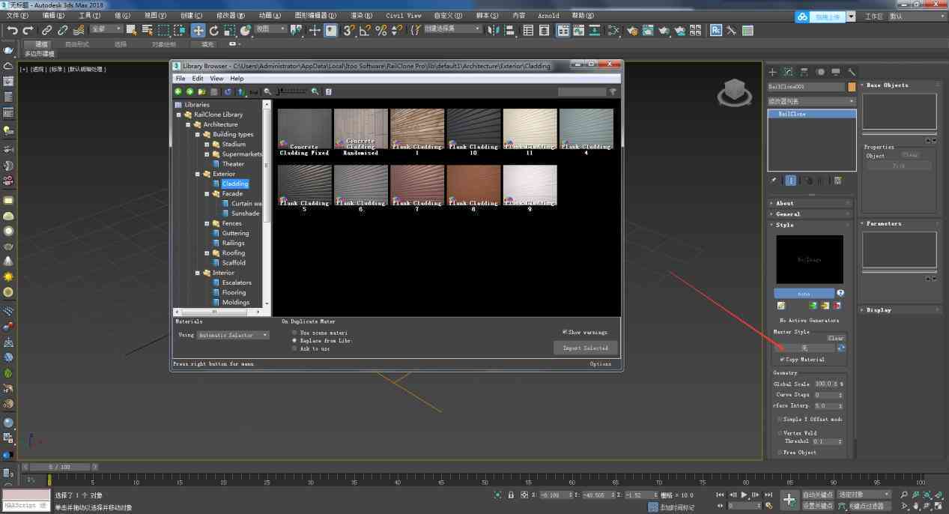This screenshot has height=514, width=949.
Task: Expand the Supermarkets tree node
Action: [x=207, y=154]
